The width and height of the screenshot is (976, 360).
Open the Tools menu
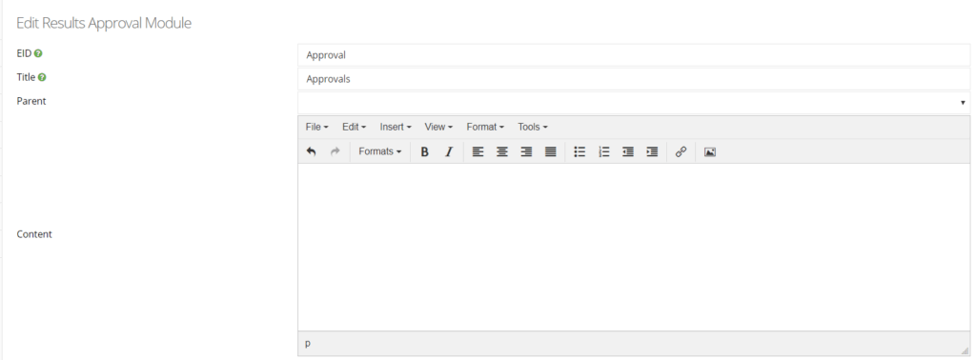click(x=532, y=127)
